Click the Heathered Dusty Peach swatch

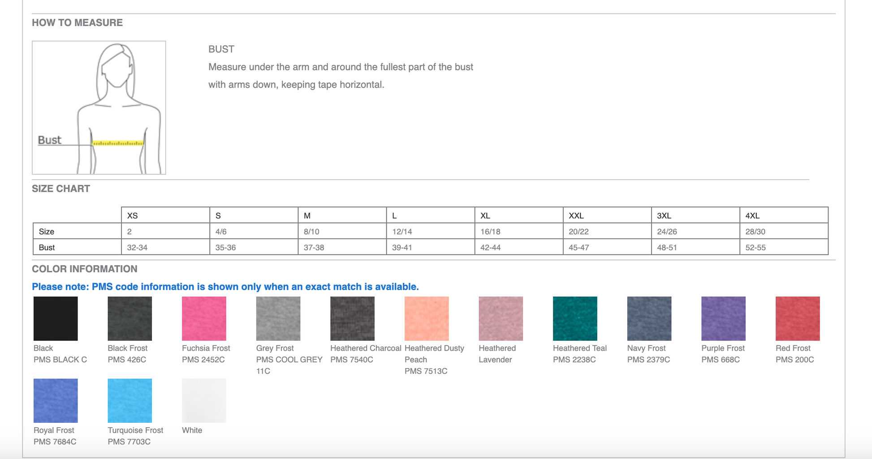pos(427,318)
